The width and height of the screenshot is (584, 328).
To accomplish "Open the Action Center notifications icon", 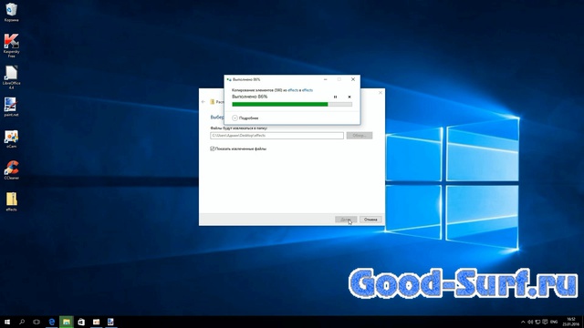I will point(545,322).
